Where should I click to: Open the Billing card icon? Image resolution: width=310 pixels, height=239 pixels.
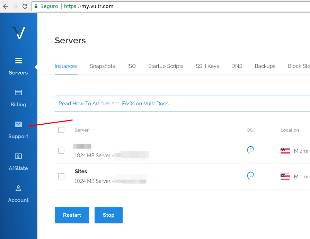(x=18, y=92)
